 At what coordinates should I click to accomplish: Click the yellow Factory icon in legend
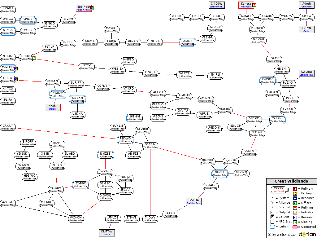[295, 193]
